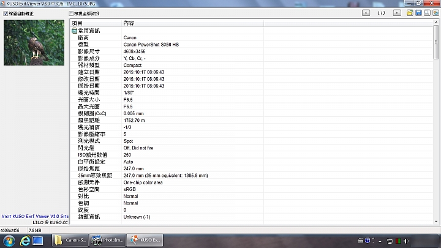The height and width of the screenshot is (248, 441).
Task: Open the volume speaker tray icon
Action: pyautogui.click(x=406, y=241)
